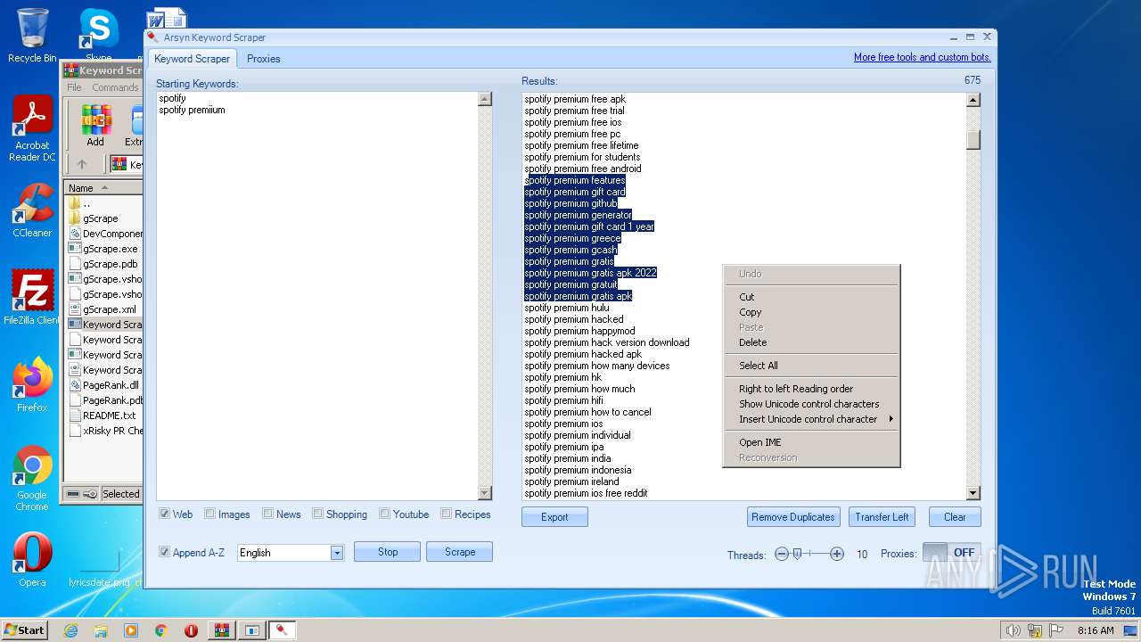Toggle the Proxies OFF switch

coord(952,553)
